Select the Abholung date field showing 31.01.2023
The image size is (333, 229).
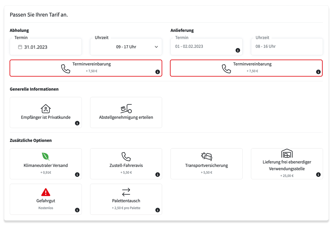pyautogui.click(x=46, y=47)
